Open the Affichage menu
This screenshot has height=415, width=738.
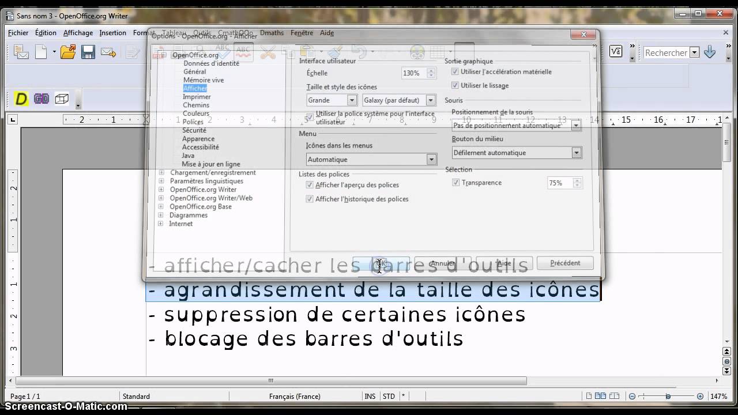point(78,33)
